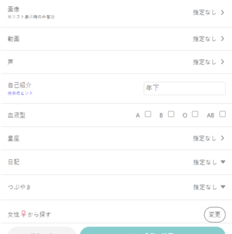Click the gray button at bottom left
Image resolution: width=232 pixels, height=234 pixels.
click(42, 231)
